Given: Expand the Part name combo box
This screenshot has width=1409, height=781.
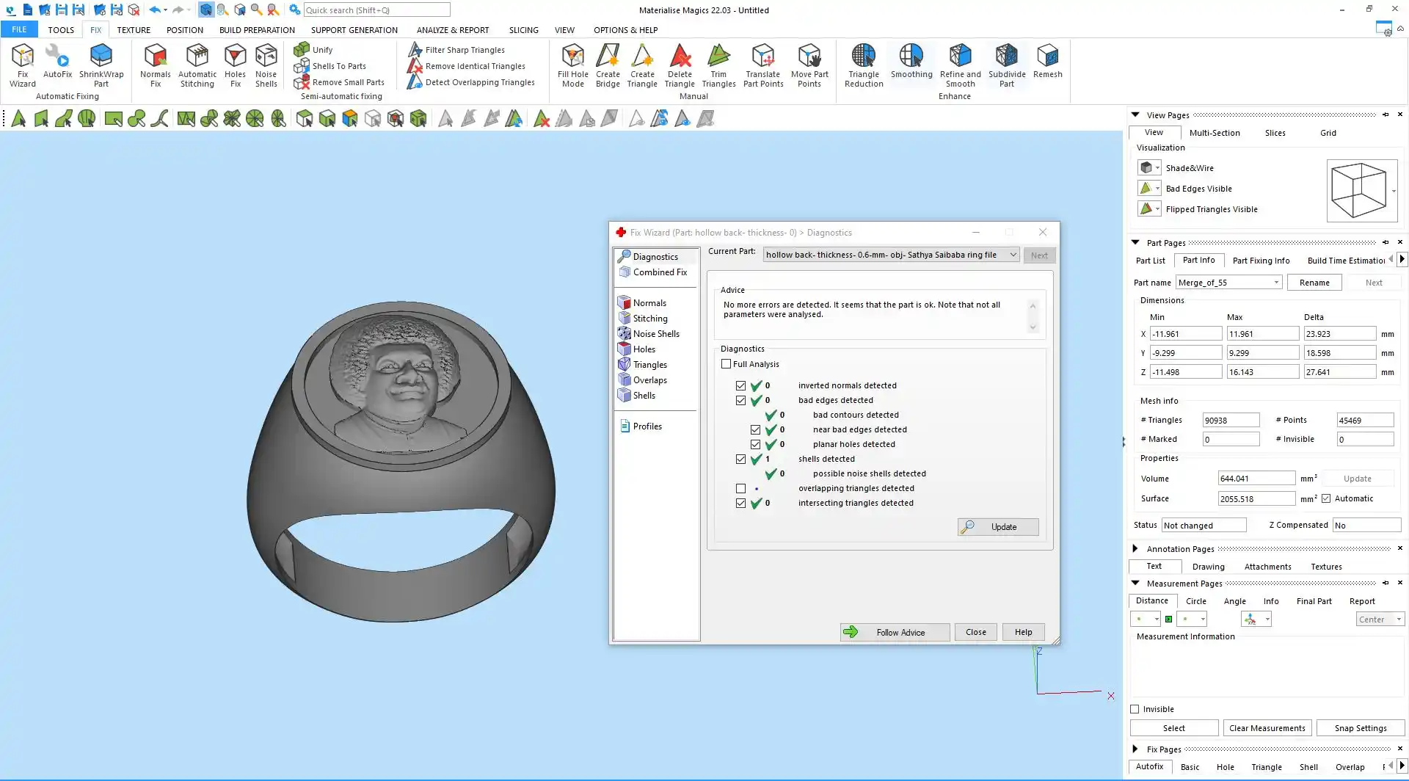Looking at the screenshot, I should (x=1276, y=283).
